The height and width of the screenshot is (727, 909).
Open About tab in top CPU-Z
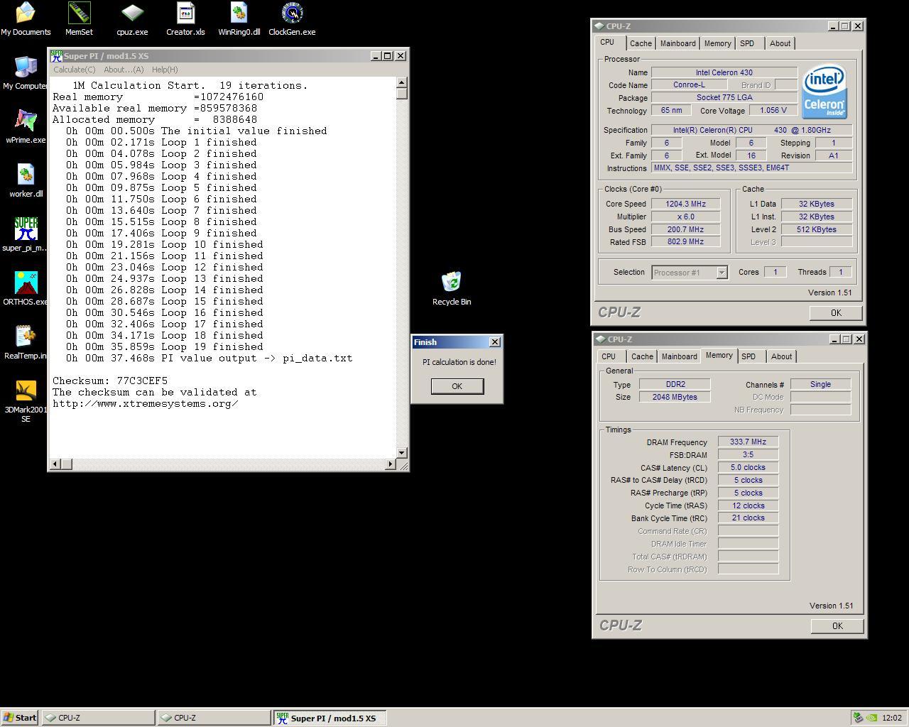[x=780, y=43]
